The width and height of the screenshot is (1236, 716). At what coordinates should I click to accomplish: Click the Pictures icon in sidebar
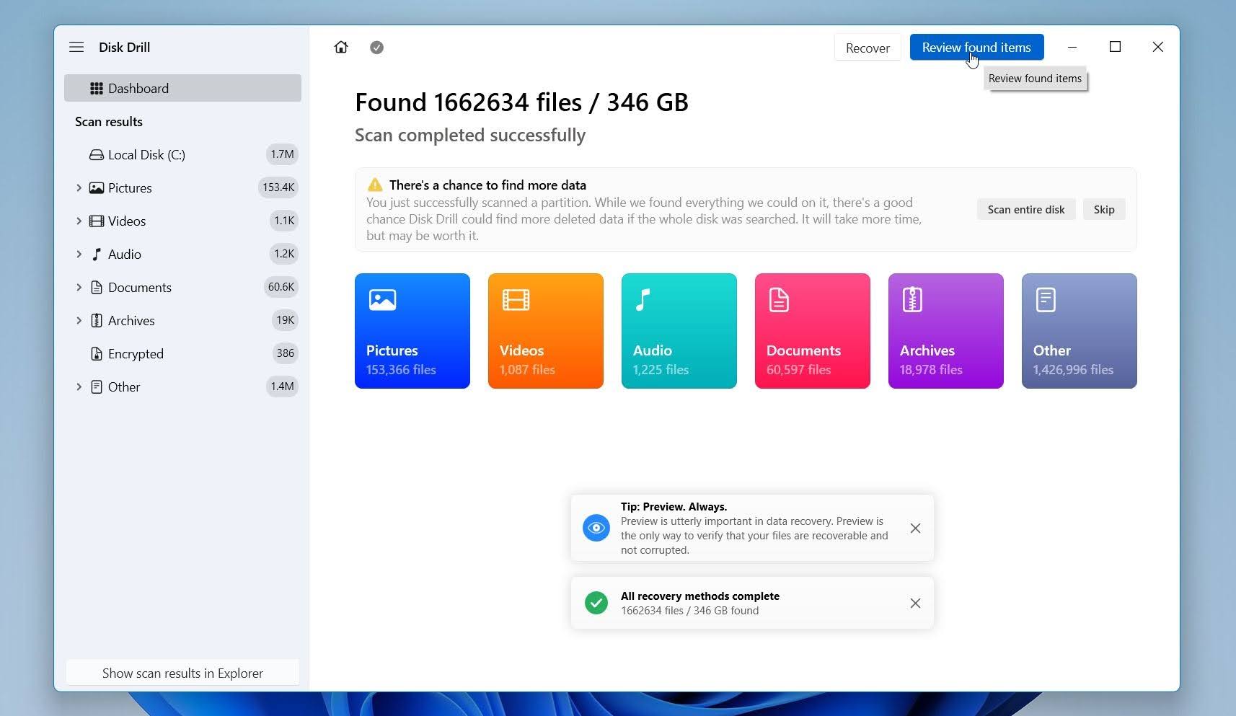(x=96, y=188)
